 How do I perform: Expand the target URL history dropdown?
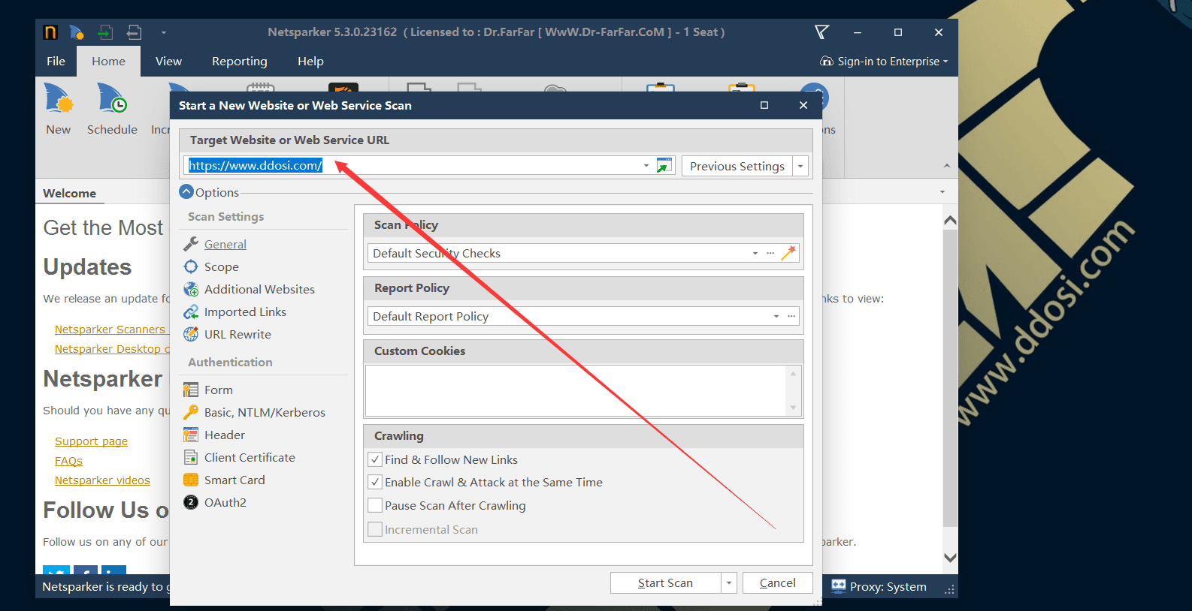click(646, 166)
